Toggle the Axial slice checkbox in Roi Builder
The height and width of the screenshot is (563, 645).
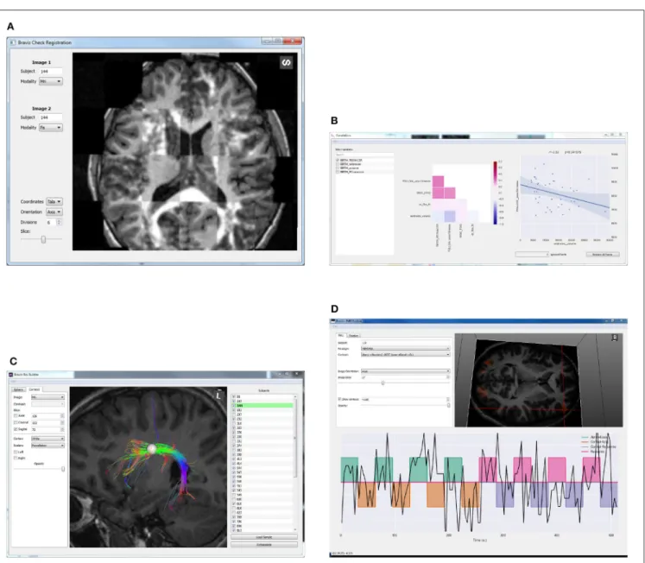16,415
